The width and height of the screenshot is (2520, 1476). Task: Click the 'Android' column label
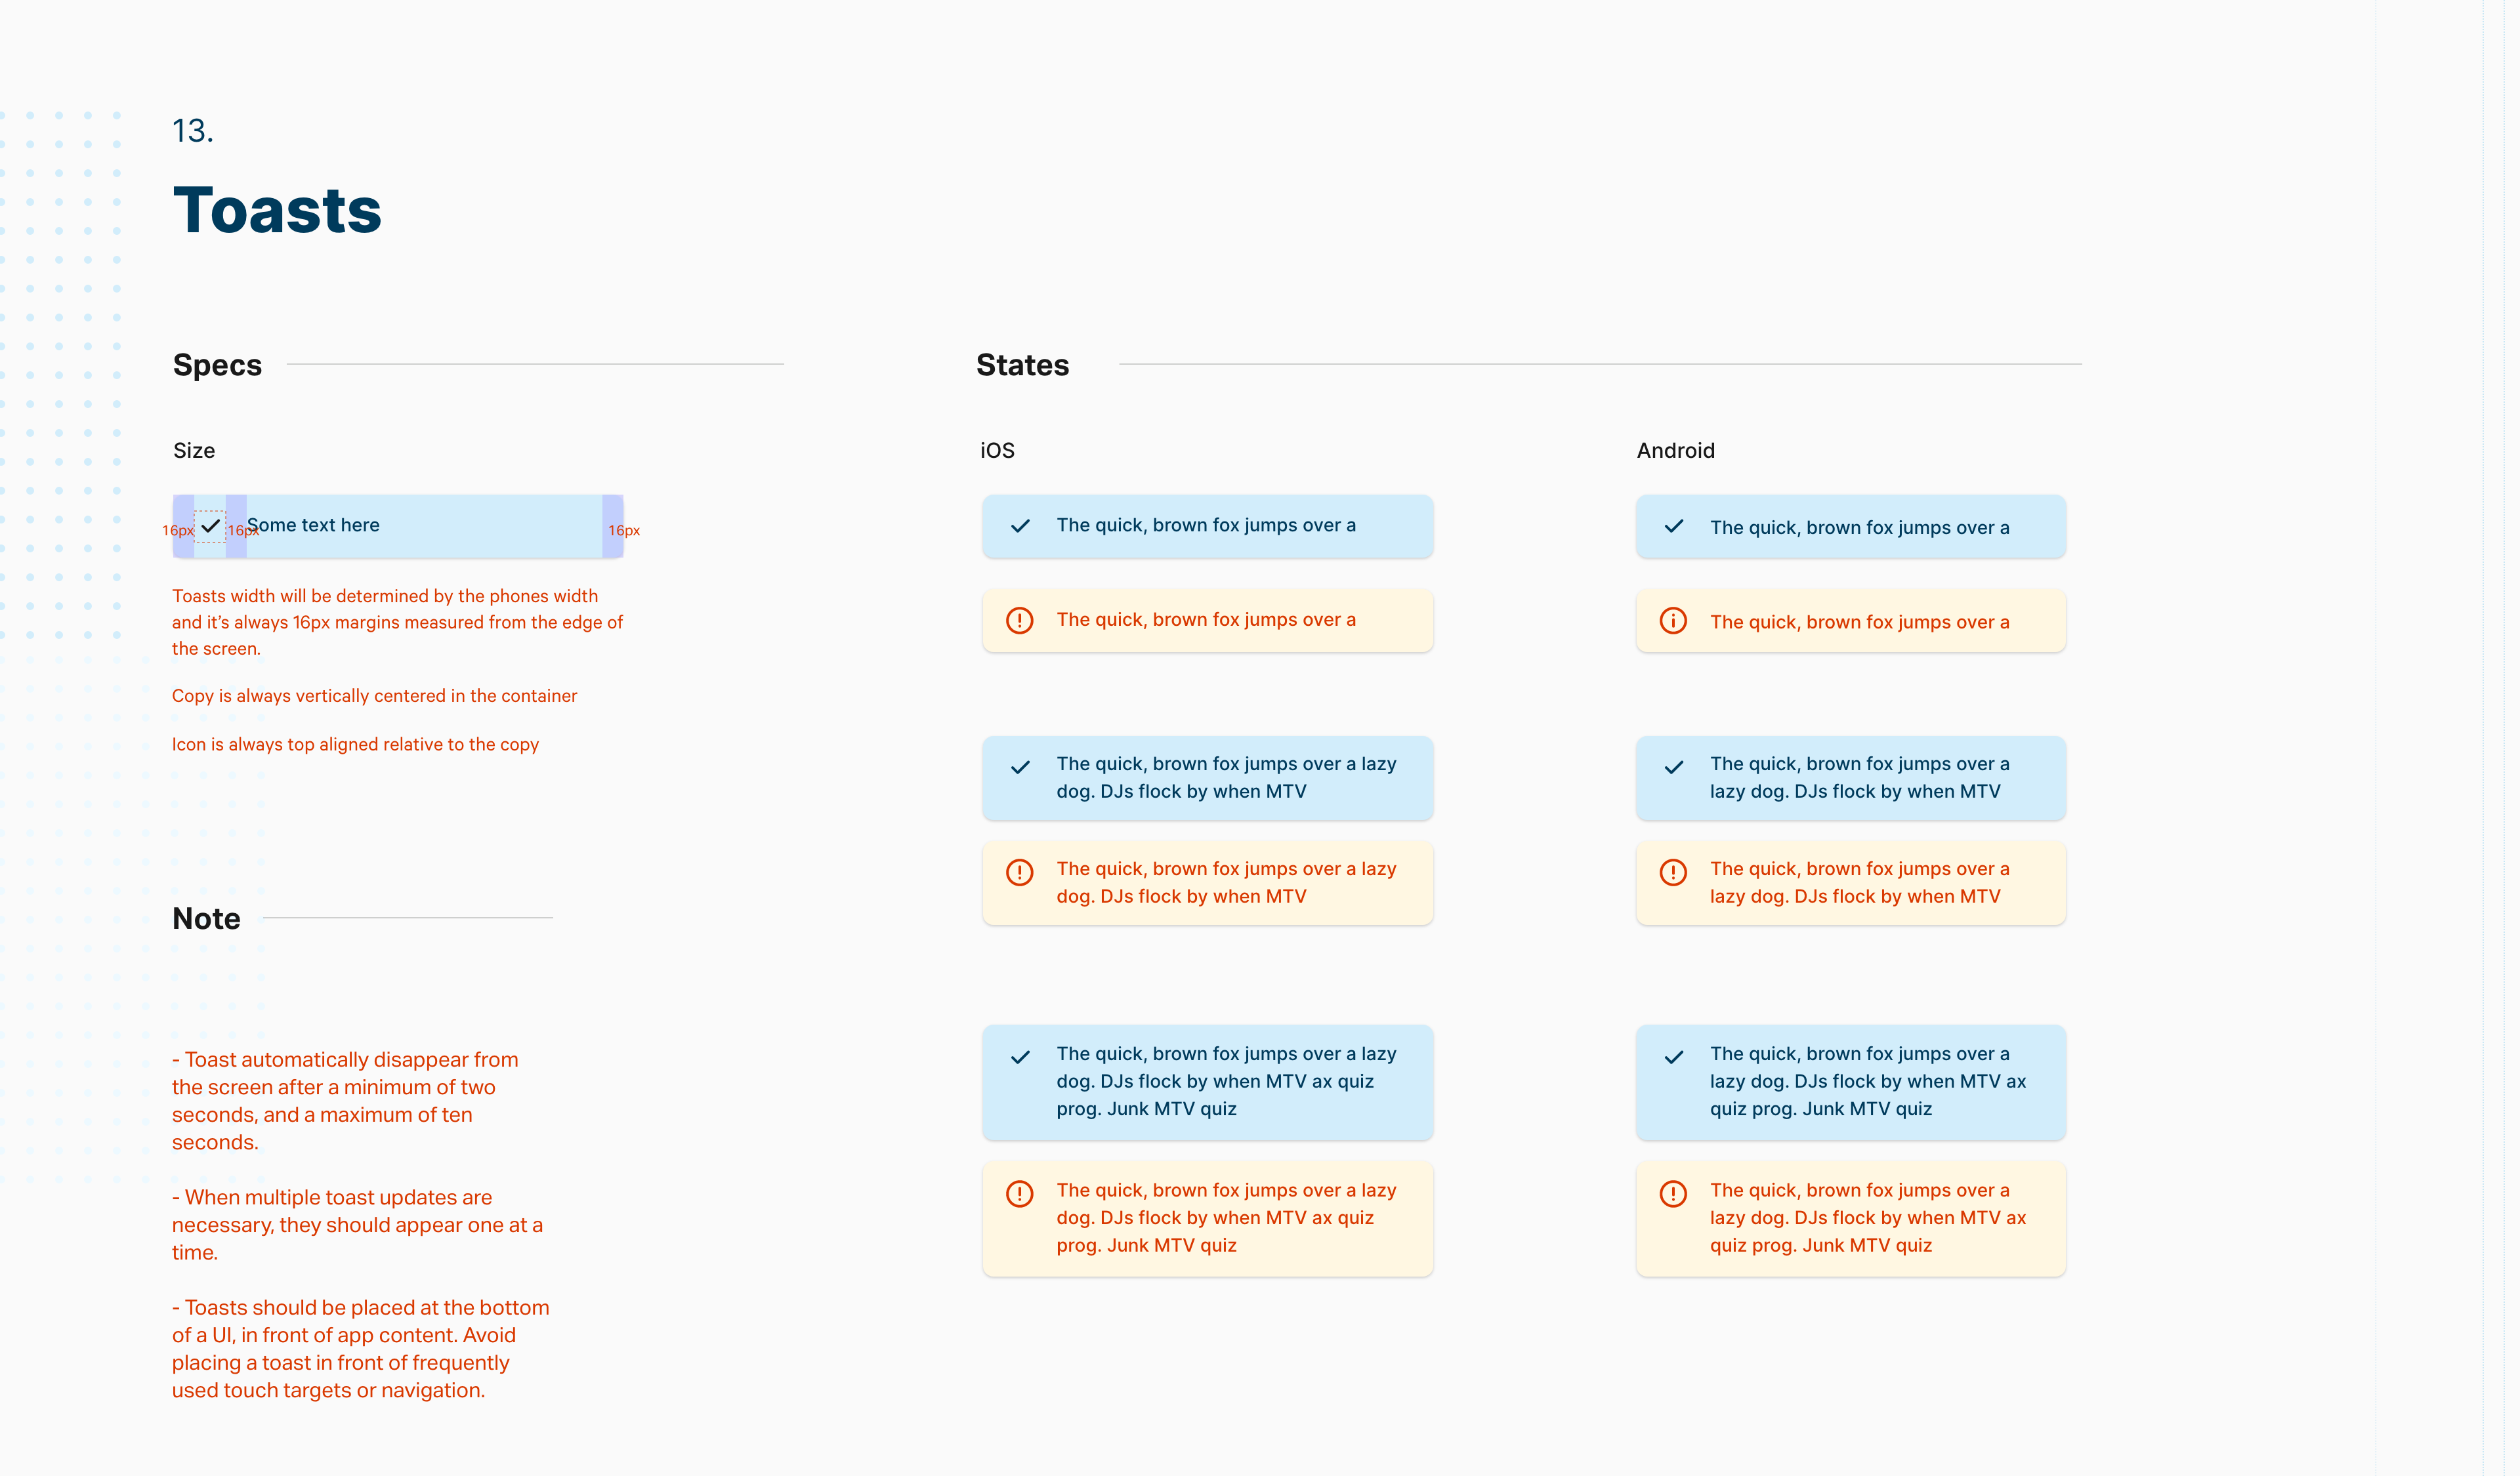pos(1675,451)
